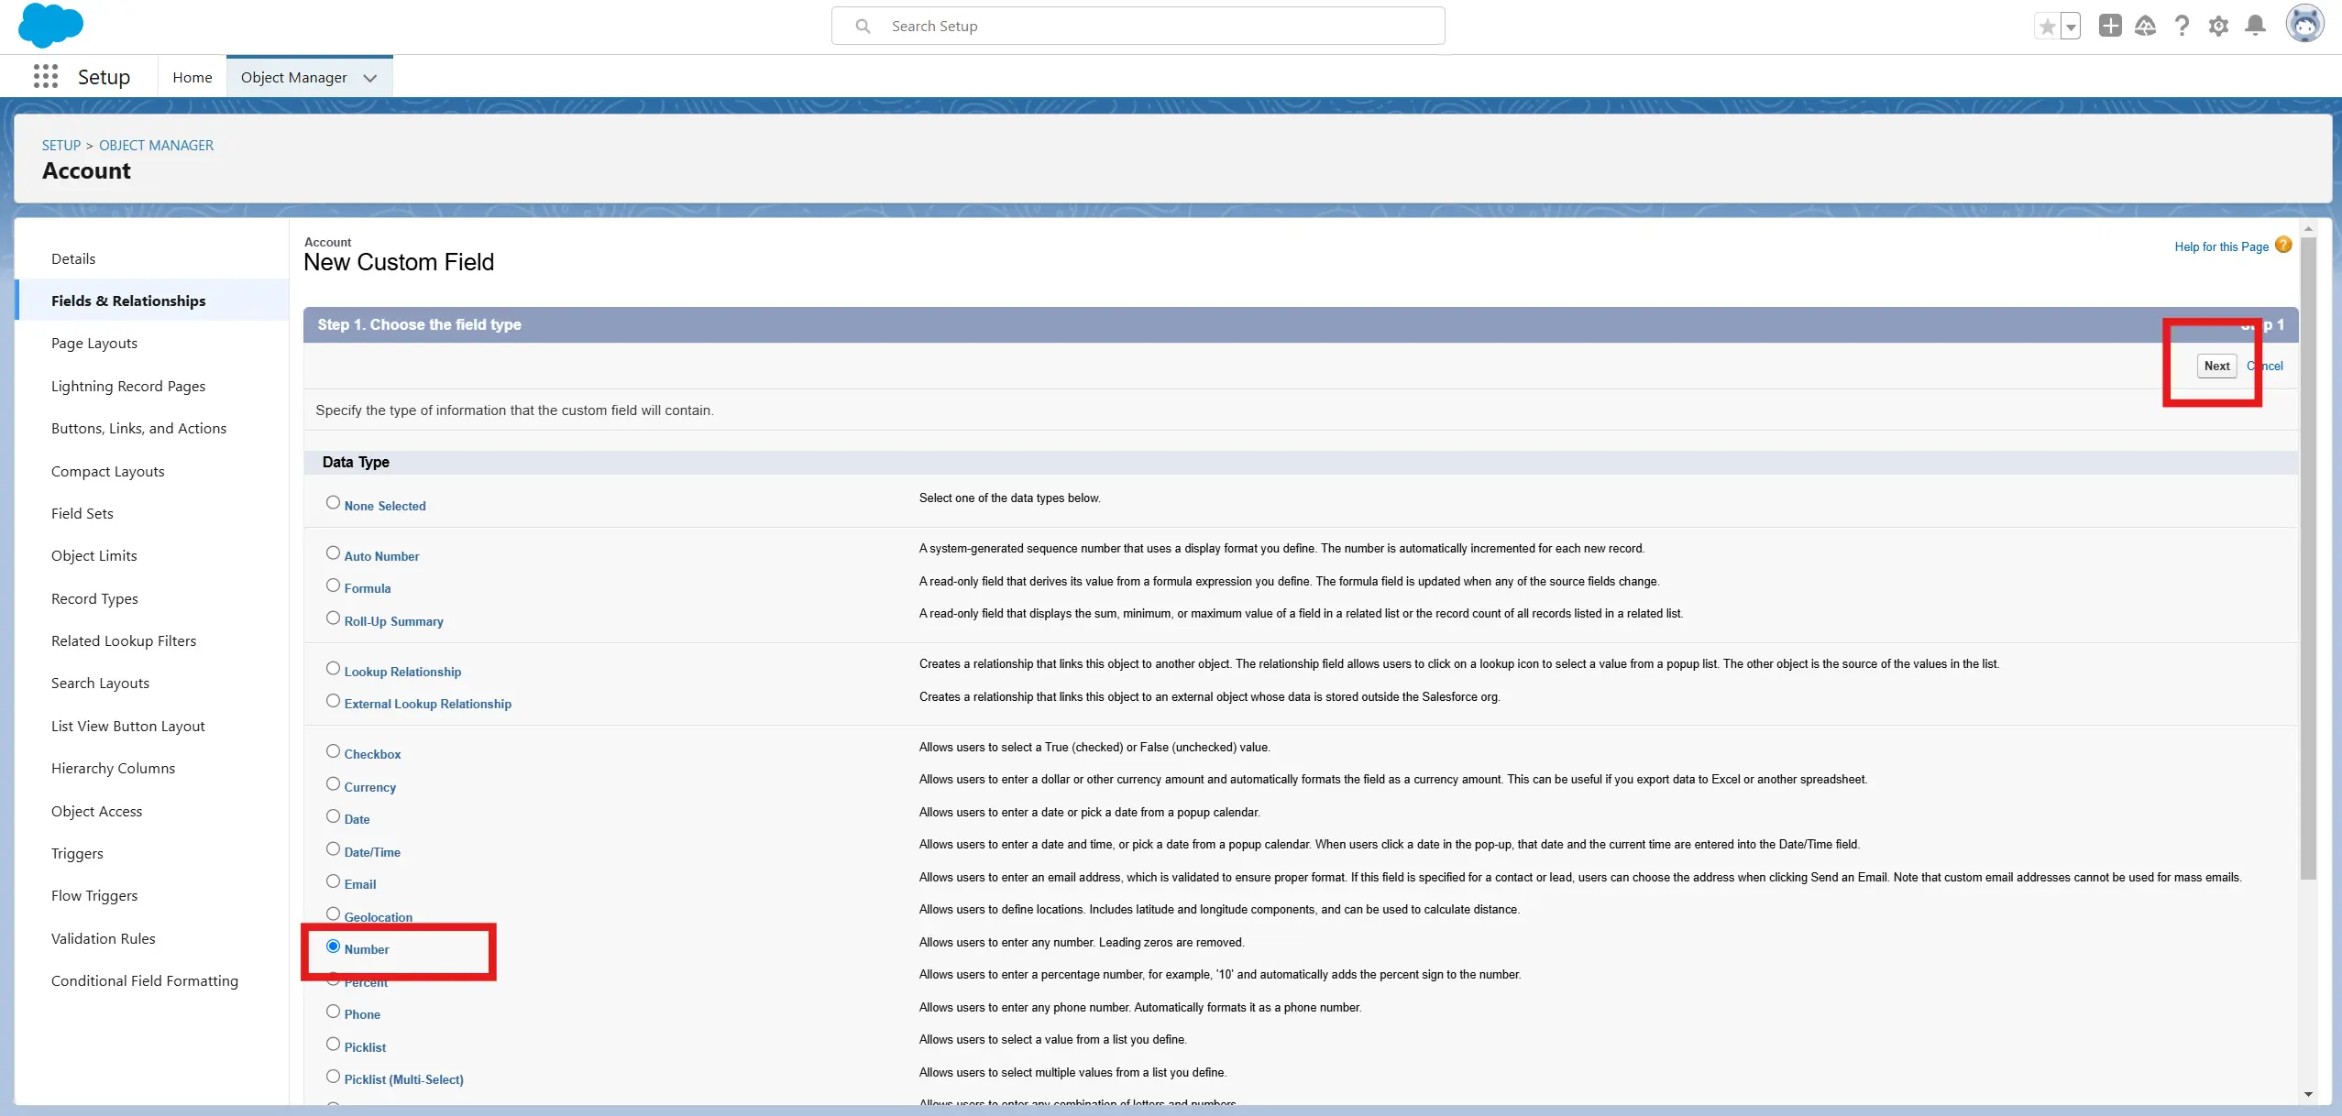Open the user profile avatar
This screenshot has width=2342, height=1116.
click(2304, 24)
